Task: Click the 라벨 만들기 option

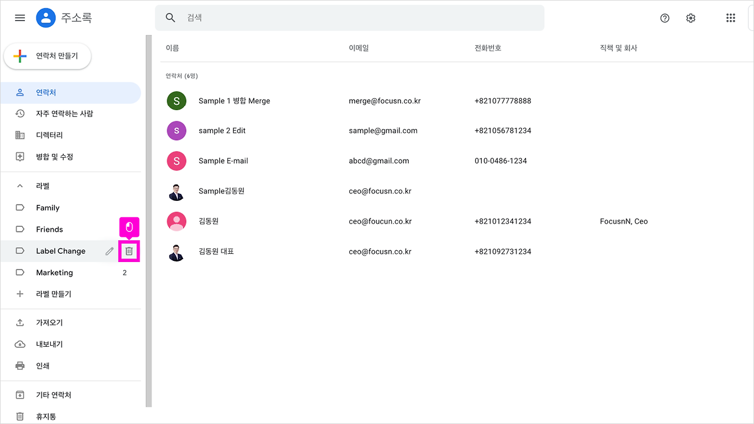Action: [x=52, y=294]
